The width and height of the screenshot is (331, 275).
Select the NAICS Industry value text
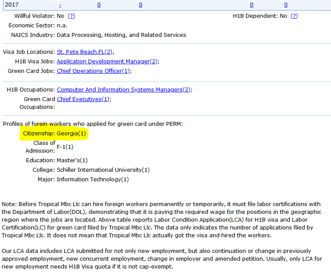tap(121, 35)
